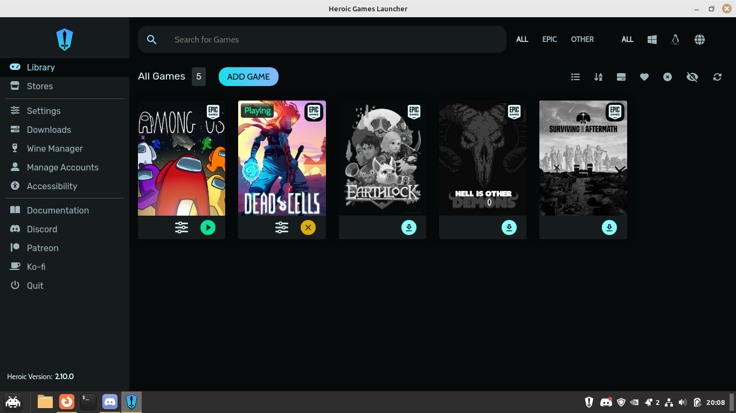Switch to list view layout
The width and height of the screenshot is (736, 413).
coord(575,77)
